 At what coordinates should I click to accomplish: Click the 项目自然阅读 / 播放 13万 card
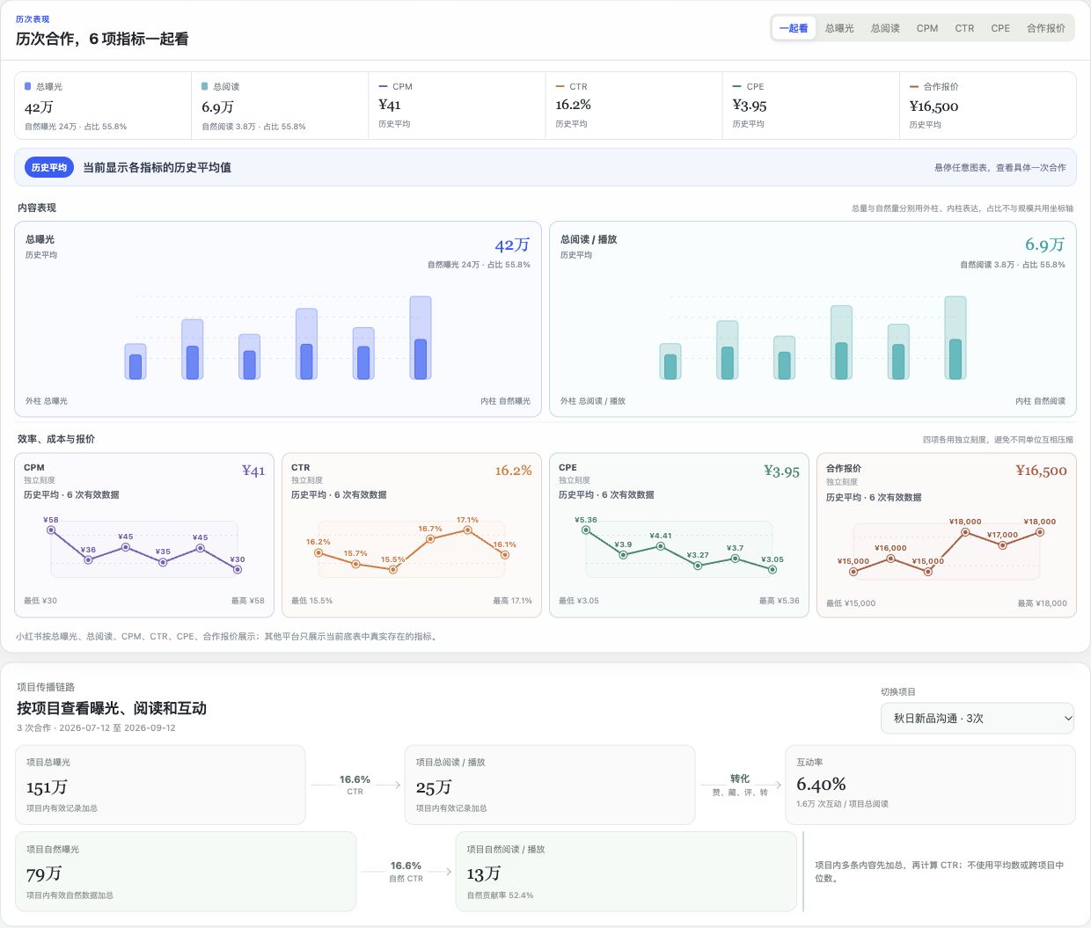tap(626, 871)
